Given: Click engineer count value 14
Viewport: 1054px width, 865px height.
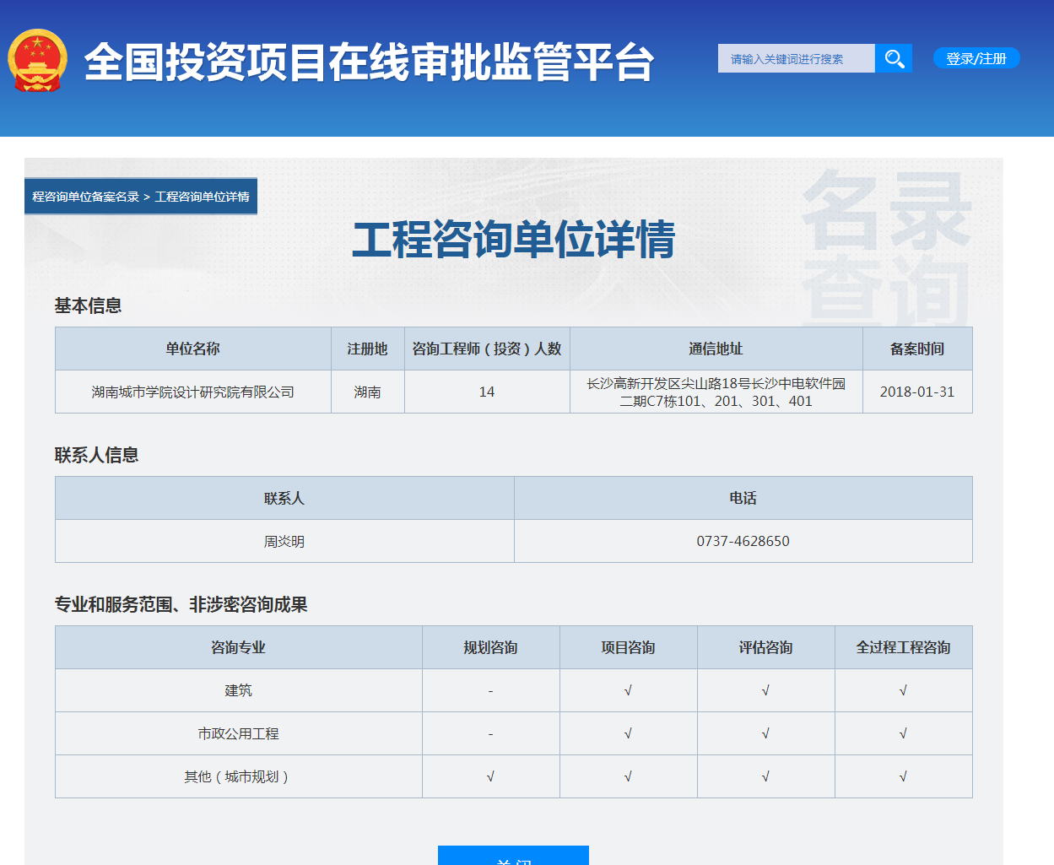Looking at the screenshot, I should pyautogui.click(x=487, y=392).
